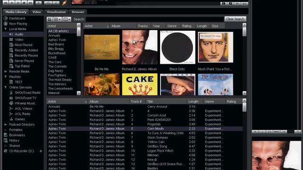
Task: Click the Misc button in playlist editor
Action: tap(276, 132)
